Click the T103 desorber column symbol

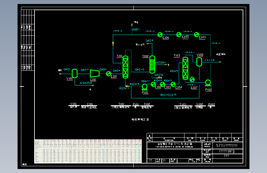185,68
